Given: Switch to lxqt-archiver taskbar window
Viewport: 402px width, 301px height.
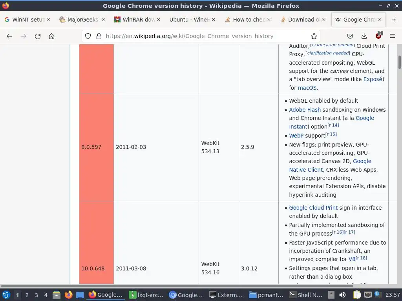Looking at the screenshot, I should pyautogui.click(x=146, y=295).
